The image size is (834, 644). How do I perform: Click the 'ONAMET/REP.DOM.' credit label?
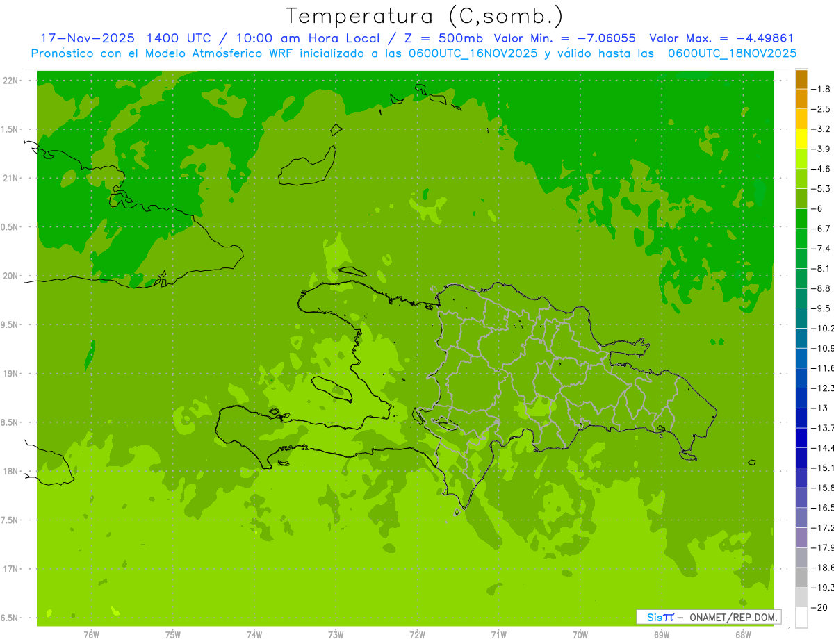[733, 617]
